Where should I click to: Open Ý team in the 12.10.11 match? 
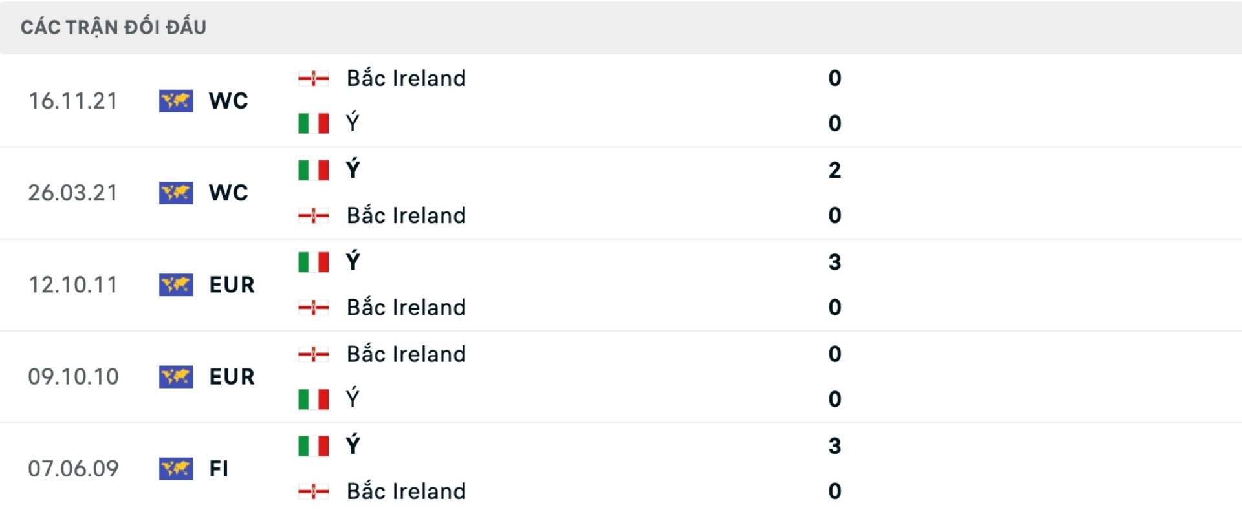353,262
